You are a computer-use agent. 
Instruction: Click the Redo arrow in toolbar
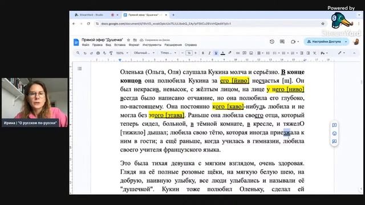(x=91, y=53)
